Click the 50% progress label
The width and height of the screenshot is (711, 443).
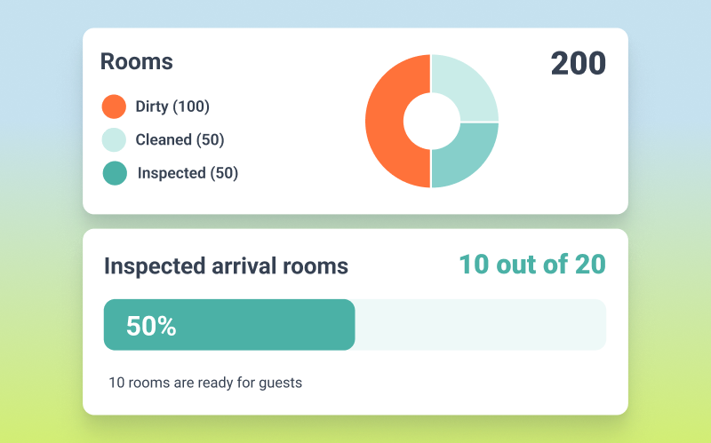coord(151,326)
